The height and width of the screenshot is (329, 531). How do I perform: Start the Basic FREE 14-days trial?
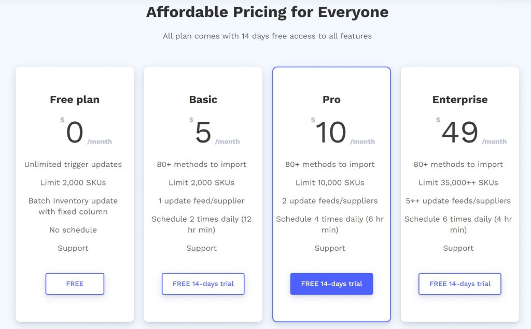203,284
